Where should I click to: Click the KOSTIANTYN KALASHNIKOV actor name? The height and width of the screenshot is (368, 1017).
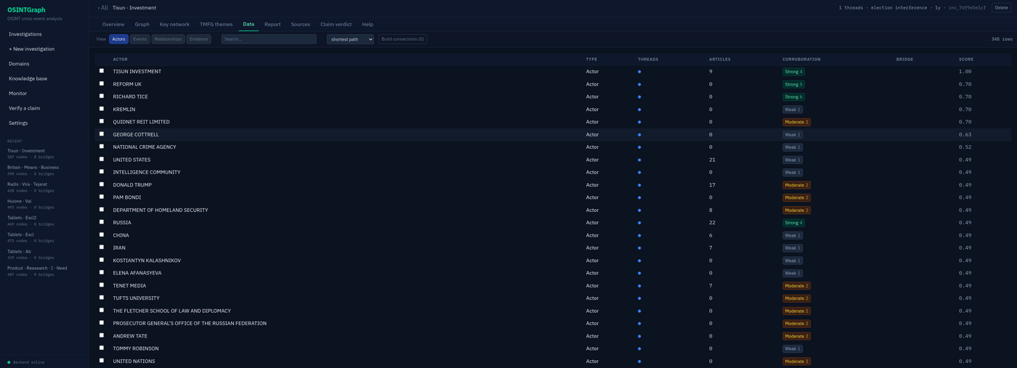click(x=147, y=261)
